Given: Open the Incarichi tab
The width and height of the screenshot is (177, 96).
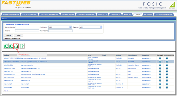Looking at the screenshot, I should pos(148,15).
